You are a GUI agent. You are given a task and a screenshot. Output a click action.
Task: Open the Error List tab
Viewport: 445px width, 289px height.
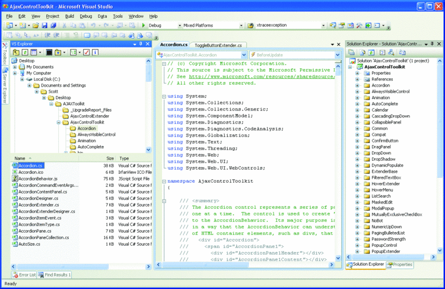pos(24,275)
